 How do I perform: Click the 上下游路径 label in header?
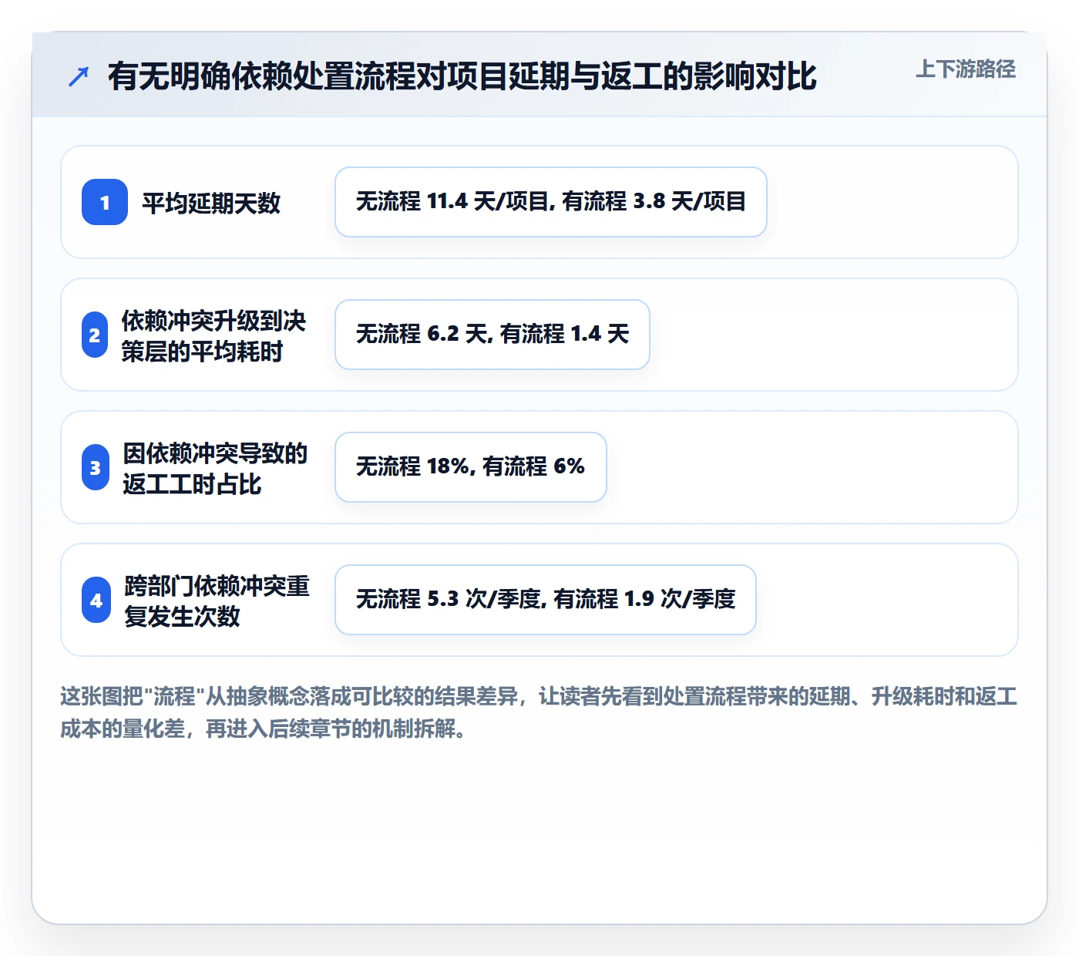[x=966, y=69]
